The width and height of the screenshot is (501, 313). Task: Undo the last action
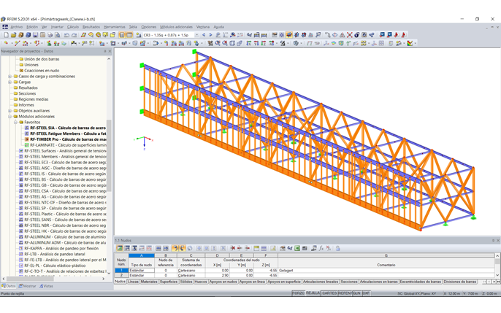66,35
